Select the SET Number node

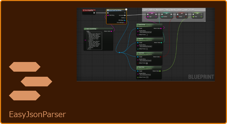pyautogui.click(x=167, y=15)
